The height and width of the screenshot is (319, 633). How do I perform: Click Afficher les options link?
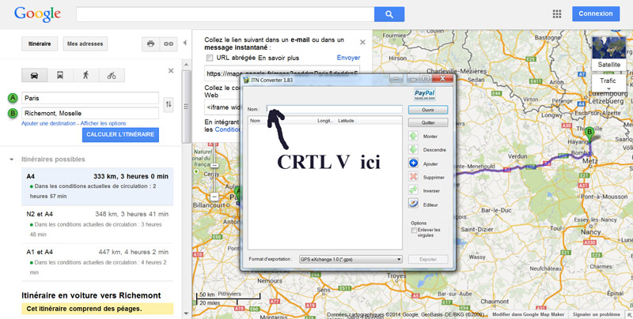[104, 124]
